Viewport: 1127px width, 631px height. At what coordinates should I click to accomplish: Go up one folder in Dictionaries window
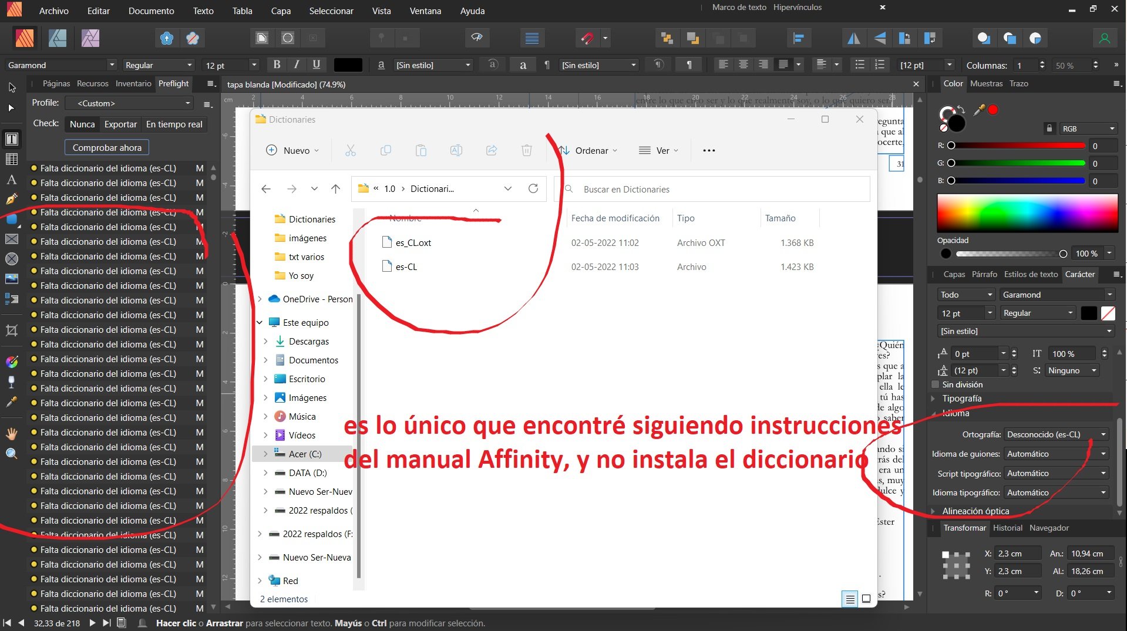coord(335,188)
